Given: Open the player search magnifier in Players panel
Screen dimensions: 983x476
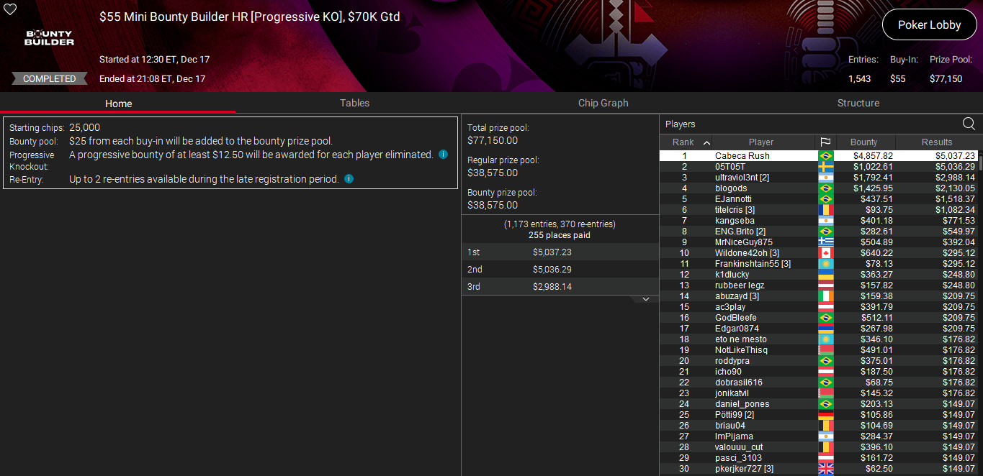Looking at the screenshot, I should click(968, 123).
